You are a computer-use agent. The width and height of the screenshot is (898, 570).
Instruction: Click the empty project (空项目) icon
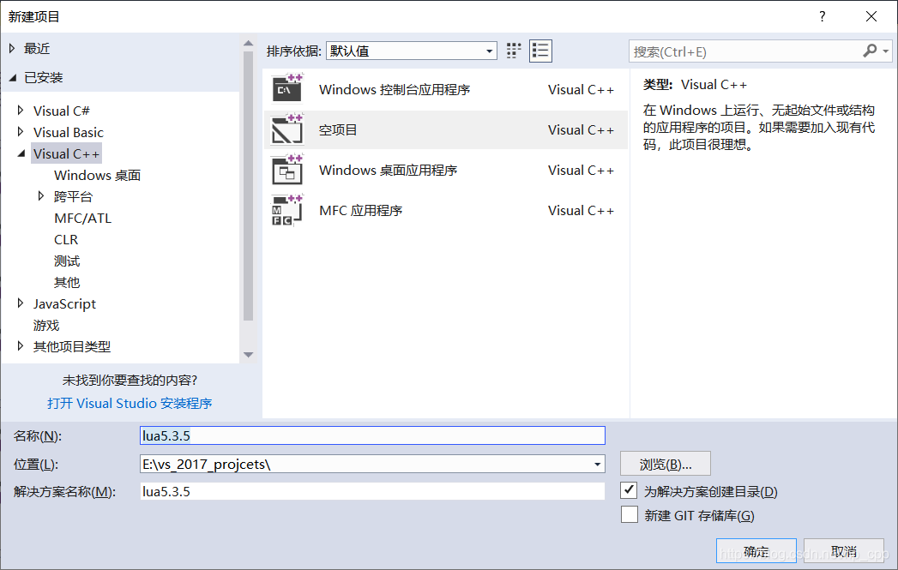click(287, 129)
